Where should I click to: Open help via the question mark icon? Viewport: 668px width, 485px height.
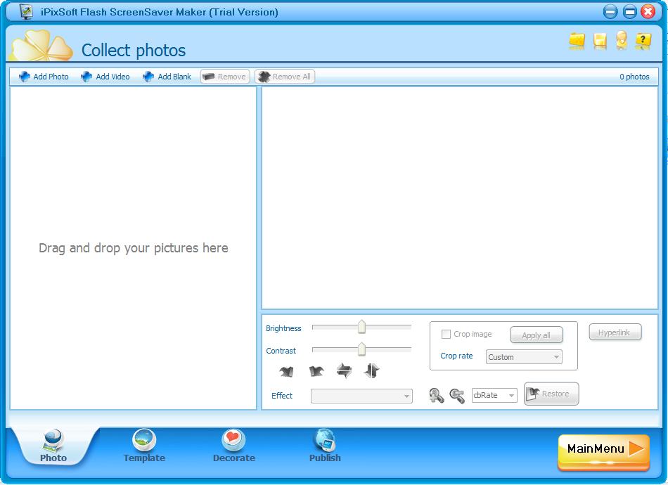pyautogui.click(x=643, y=41)
